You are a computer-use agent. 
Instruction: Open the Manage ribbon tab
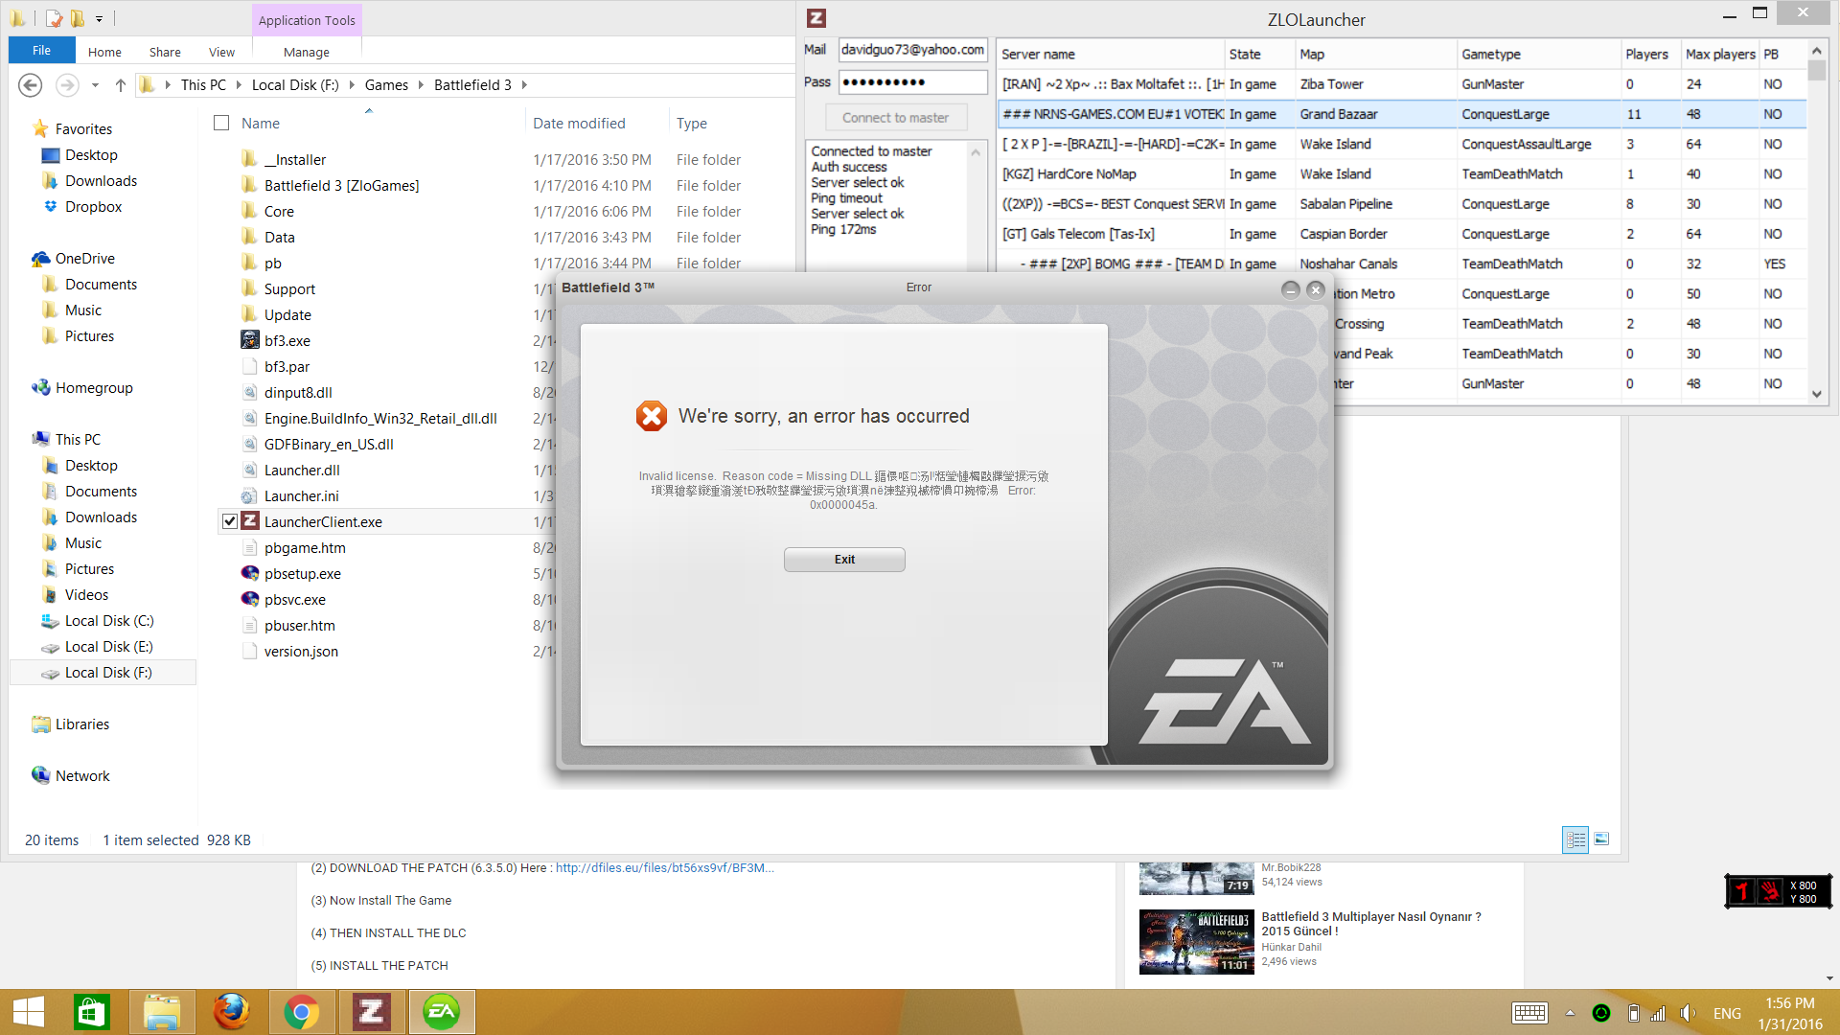point(307,52)
